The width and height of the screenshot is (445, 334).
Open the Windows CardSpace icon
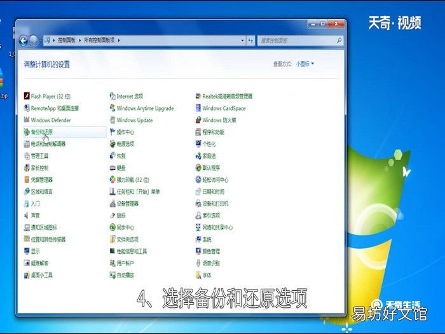click(198, 108)
